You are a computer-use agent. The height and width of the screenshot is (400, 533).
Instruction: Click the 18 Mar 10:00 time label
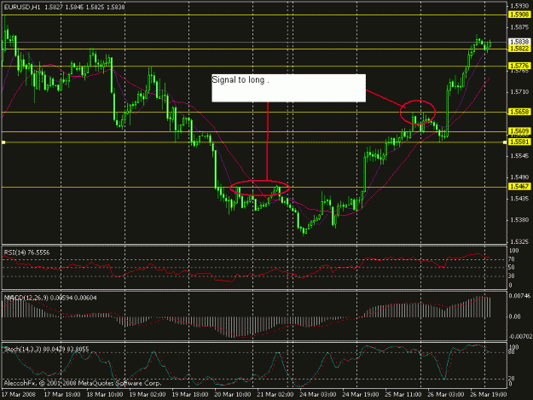[105, 395]
